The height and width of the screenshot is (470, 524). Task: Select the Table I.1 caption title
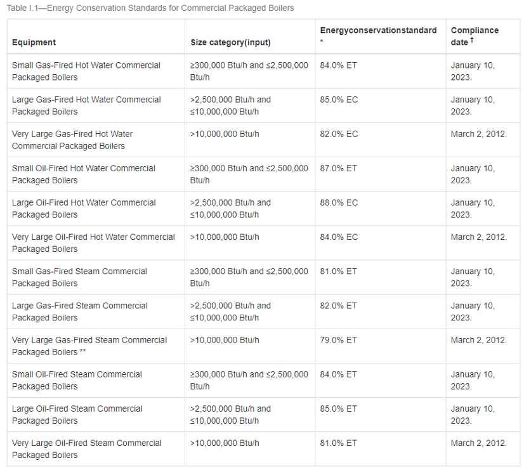point(150,8)
